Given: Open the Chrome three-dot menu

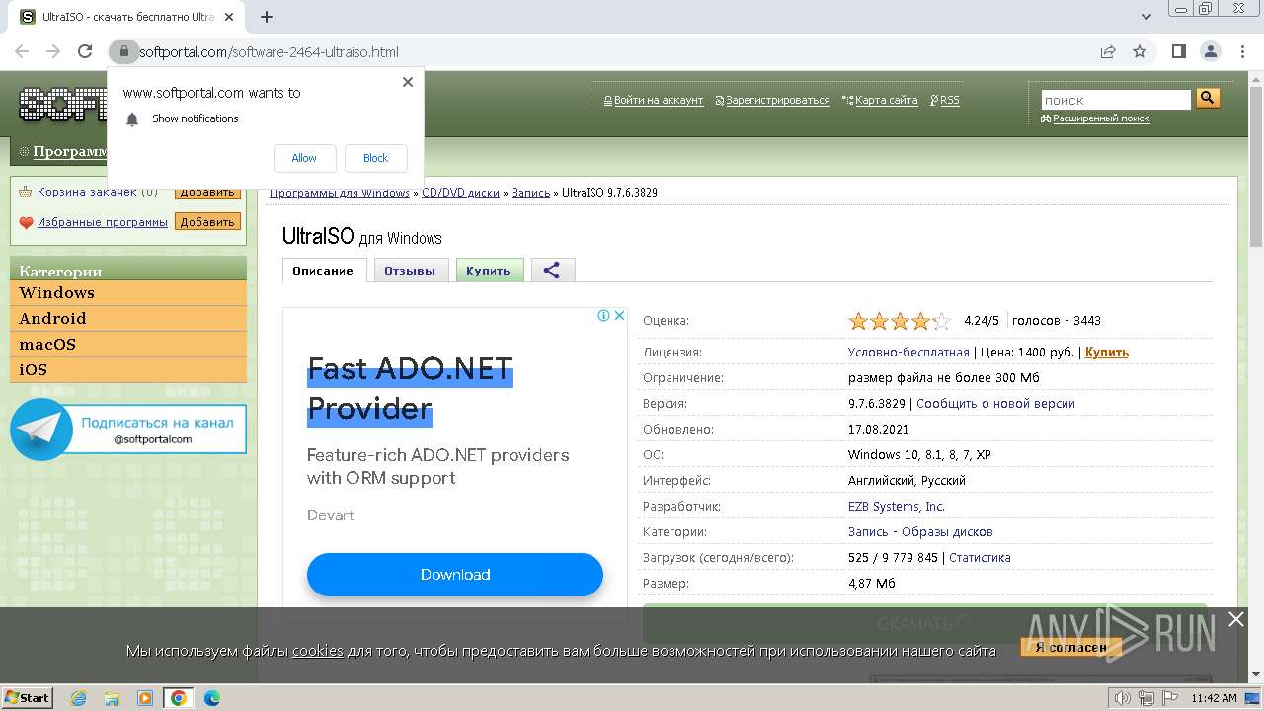Looking at the screenshot, I should [1242, 51].
